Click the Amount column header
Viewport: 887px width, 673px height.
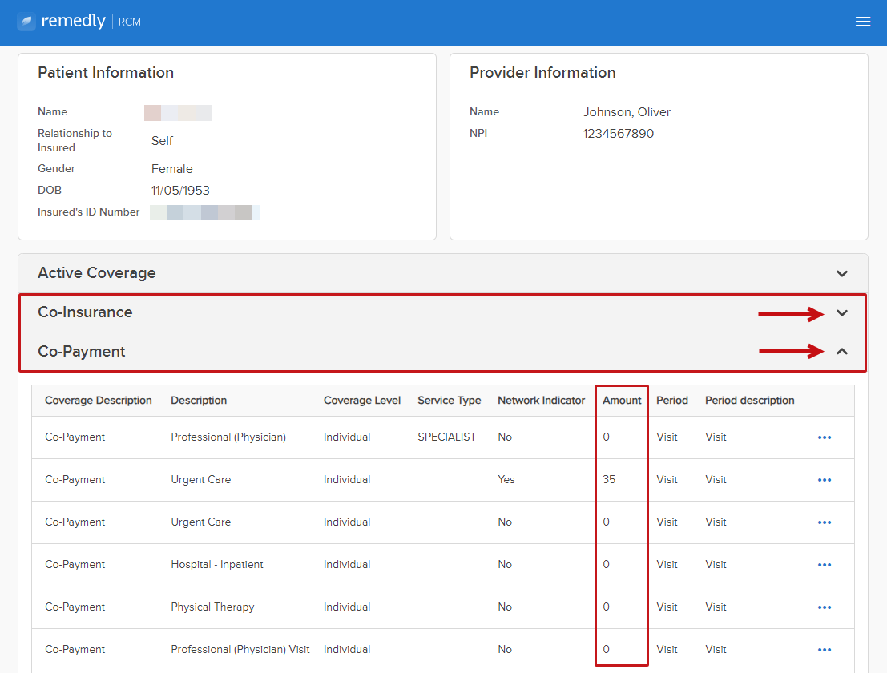[622, 401]
